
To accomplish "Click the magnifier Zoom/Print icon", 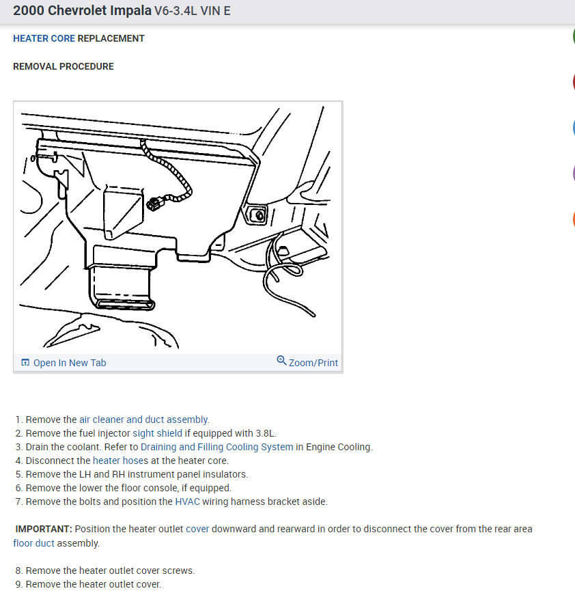I will [x=281, y=361].
